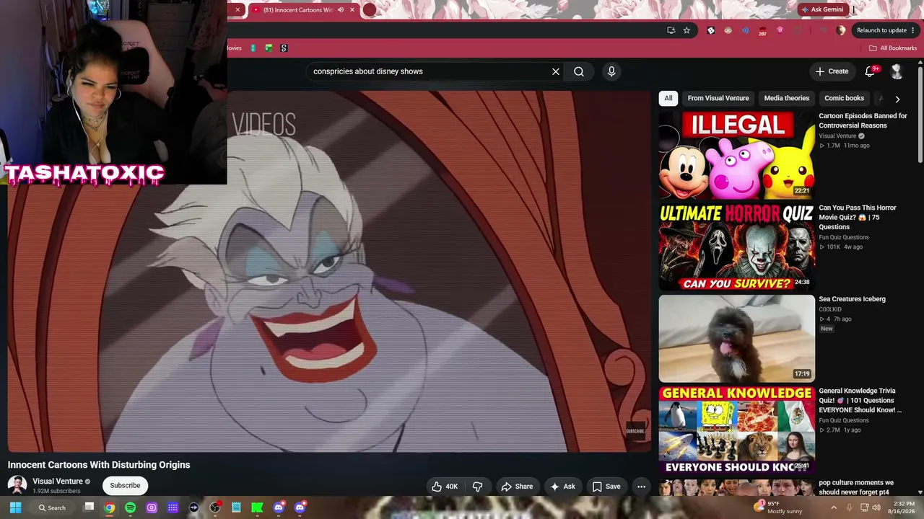Mute the Innocent Cartoons tab audio
The width and height of the screenshot is (924, 519).
point(341,10)
